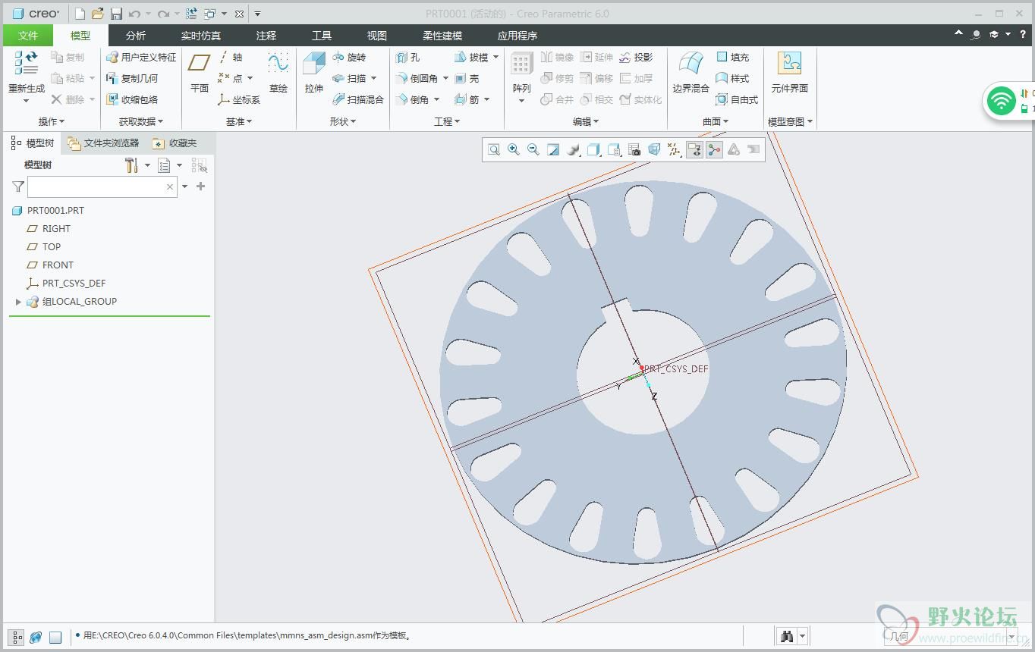Toggle full screen icon in status bar
The height and width of the screenshot is (652, 1035).
(55, 637)
